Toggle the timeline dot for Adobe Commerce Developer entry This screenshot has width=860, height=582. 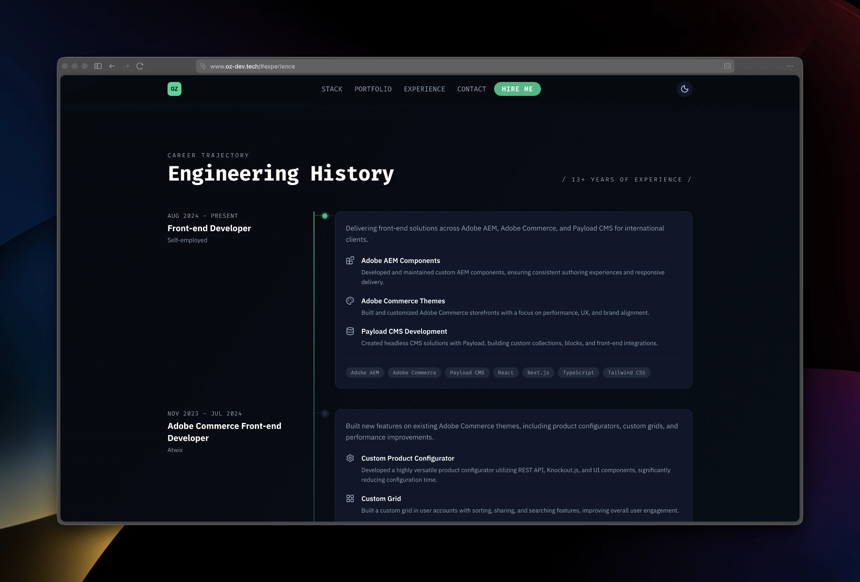pos(325,414)
